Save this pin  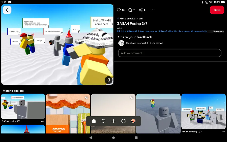217,10
